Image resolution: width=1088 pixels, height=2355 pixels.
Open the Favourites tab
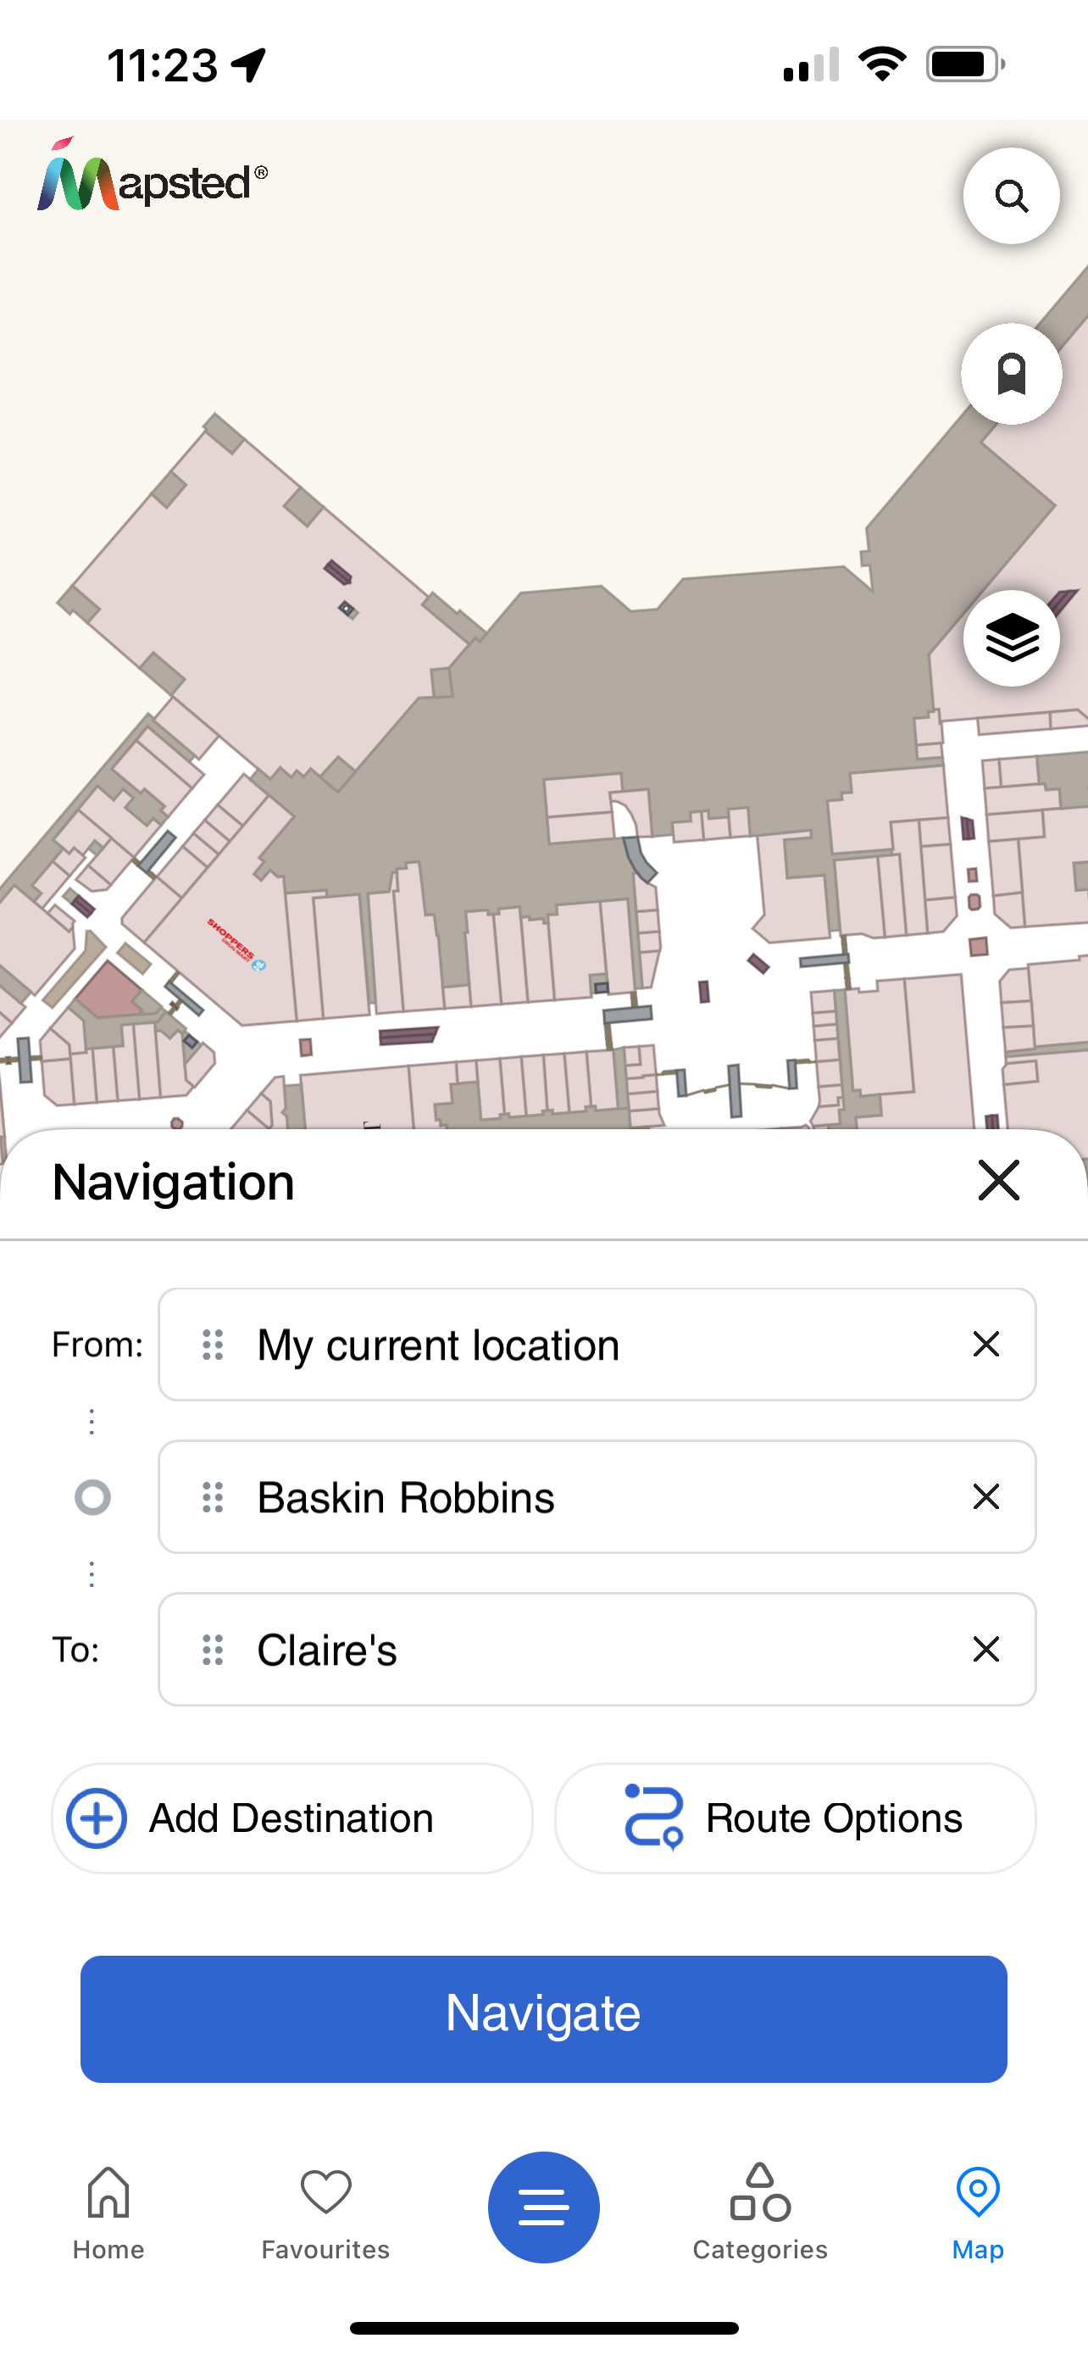click(x=325, y=2213)
